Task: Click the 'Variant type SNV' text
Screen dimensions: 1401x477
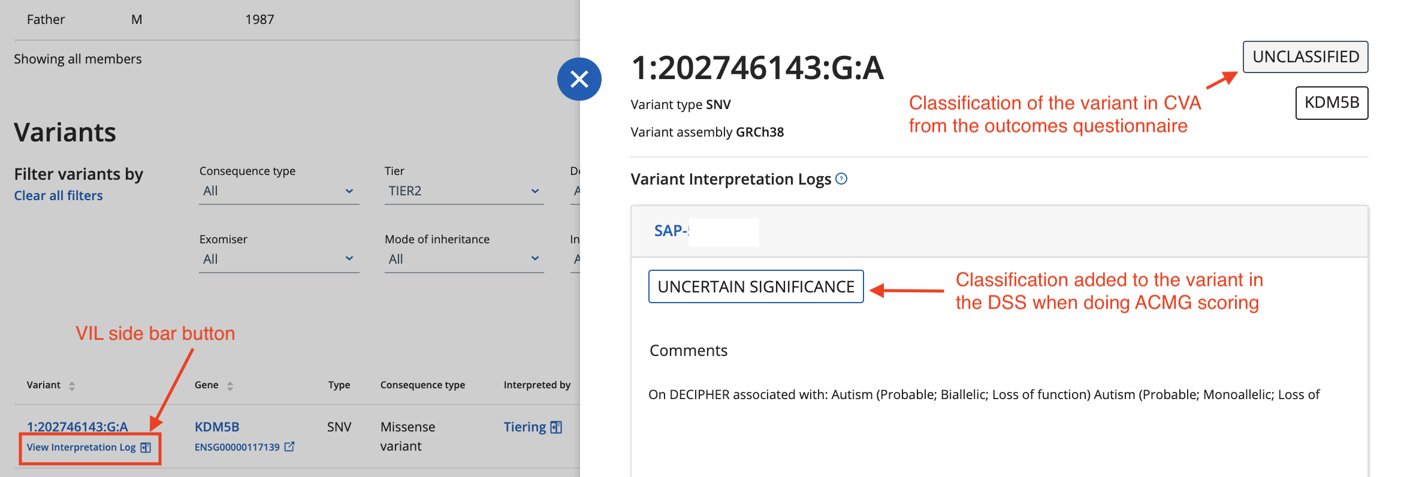Action: [681, 104]
